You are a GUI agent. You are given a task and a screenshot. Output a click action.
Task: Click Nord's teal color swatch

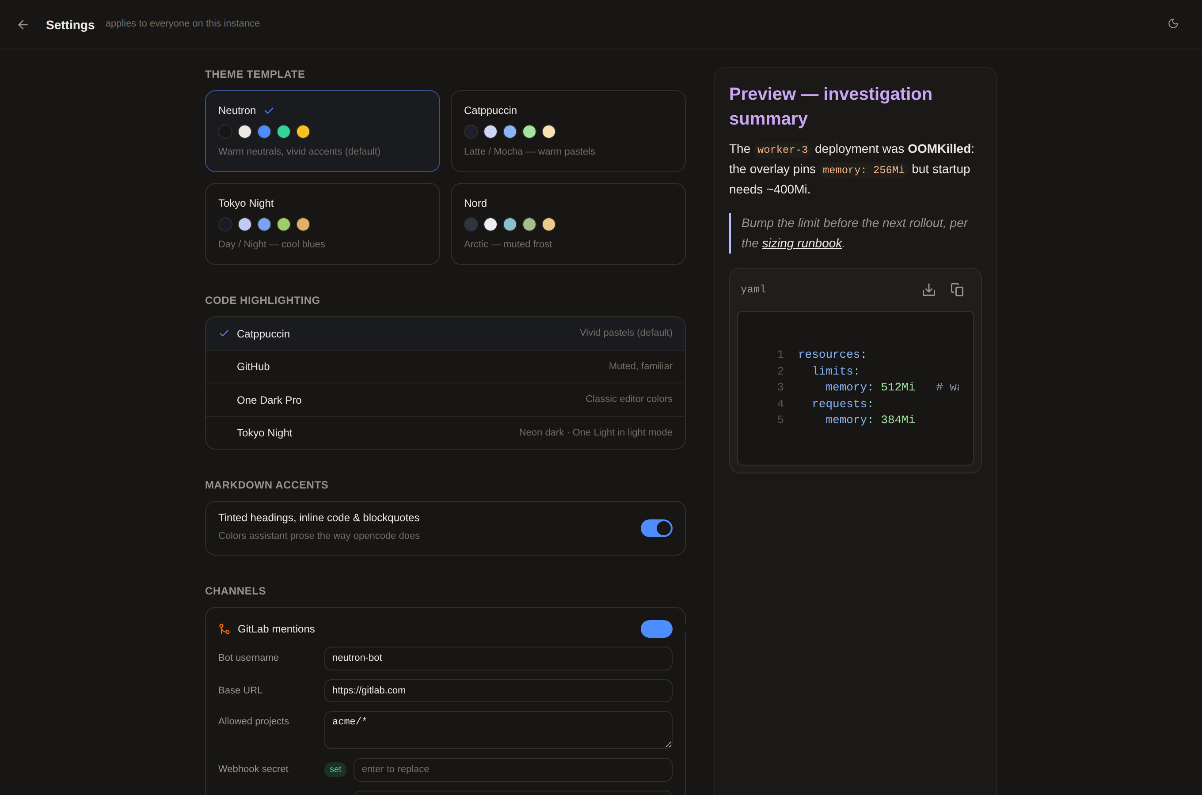coord(510,224)
